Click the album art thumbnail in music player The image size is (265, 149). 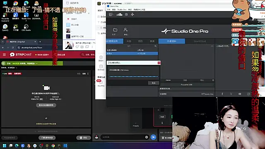69,46
